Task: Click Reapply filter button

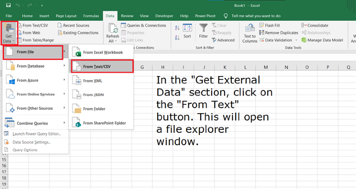Action: [222, 33]
